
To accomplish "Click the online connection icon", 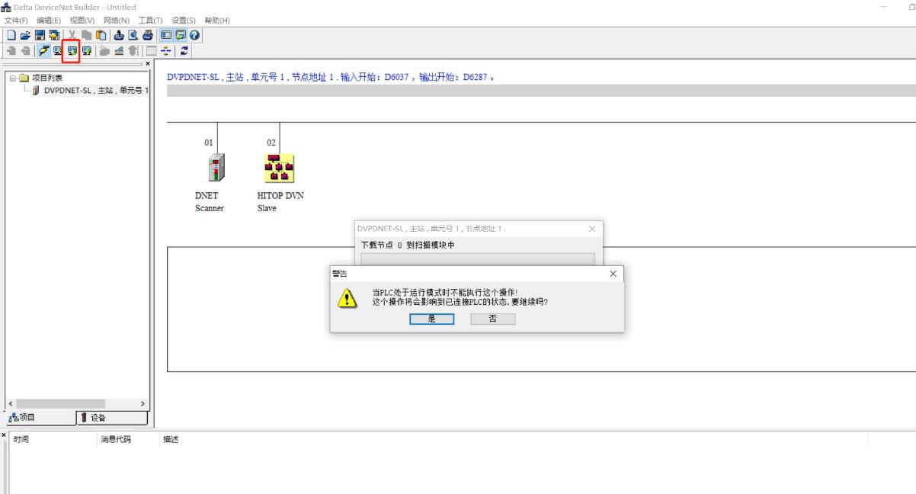I will [43, 51].
